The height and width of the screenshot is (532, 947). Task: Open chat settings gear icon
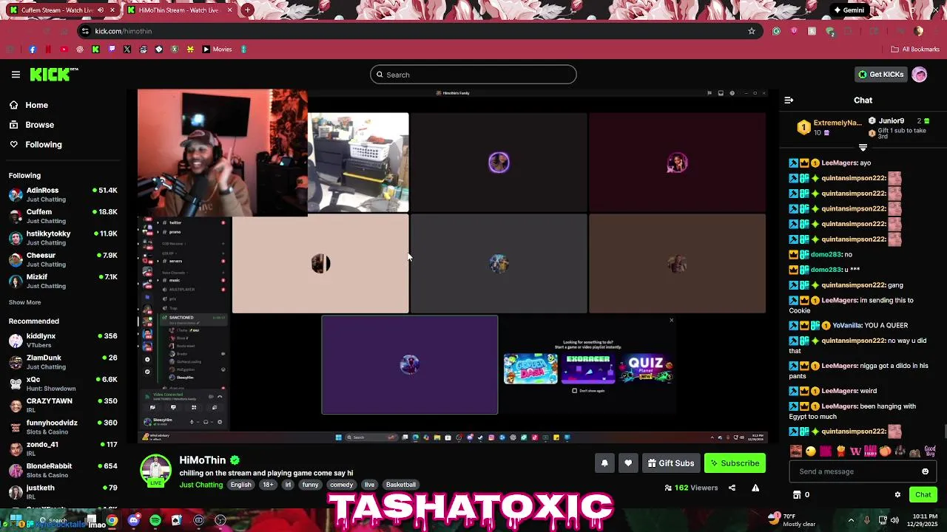coord(897,495)
